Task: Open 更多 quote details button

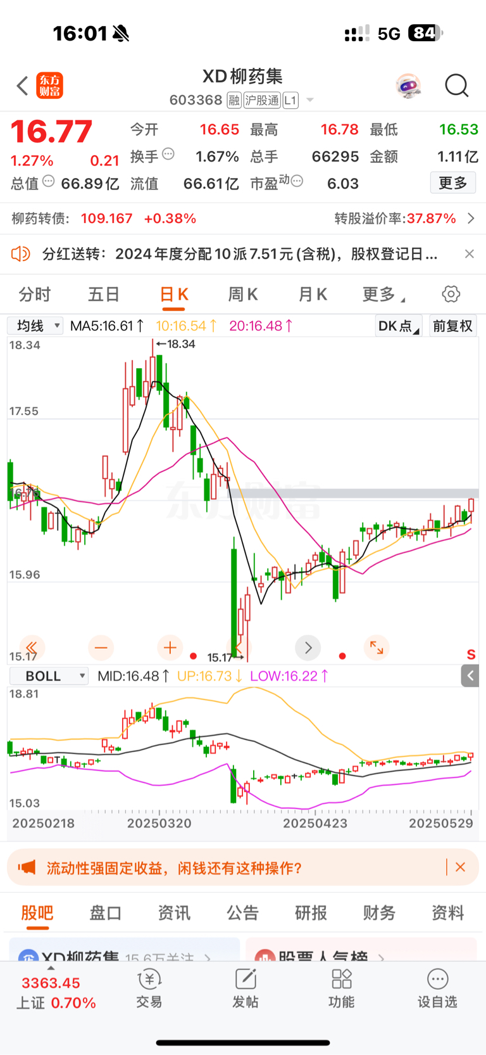Action: click(453, 183)
